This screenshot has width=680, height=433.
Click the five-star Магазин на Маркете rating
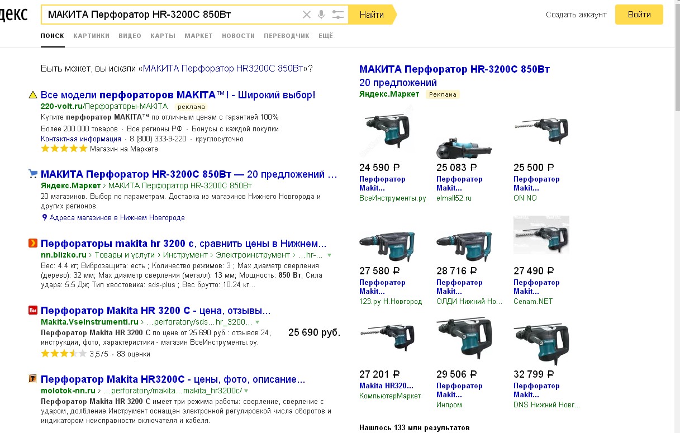[64, 149]
